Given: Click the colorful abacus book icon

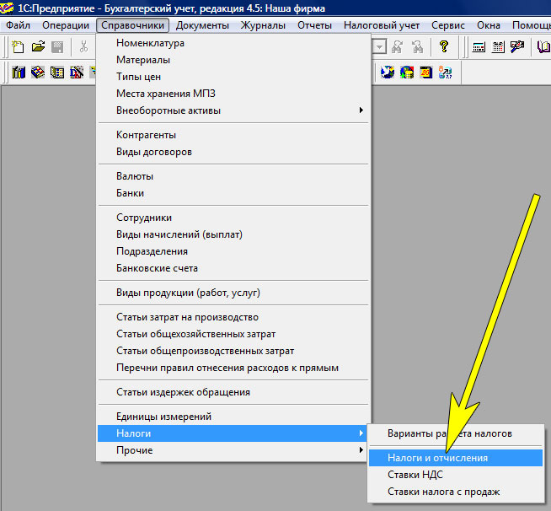Looking at the screenshot, I should pyautogui.click(x=38, y=73).
